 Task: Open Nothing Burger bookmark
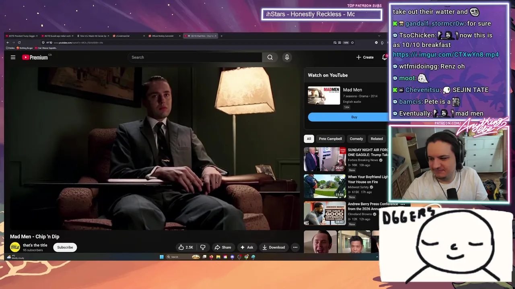(x=25, y=48)
